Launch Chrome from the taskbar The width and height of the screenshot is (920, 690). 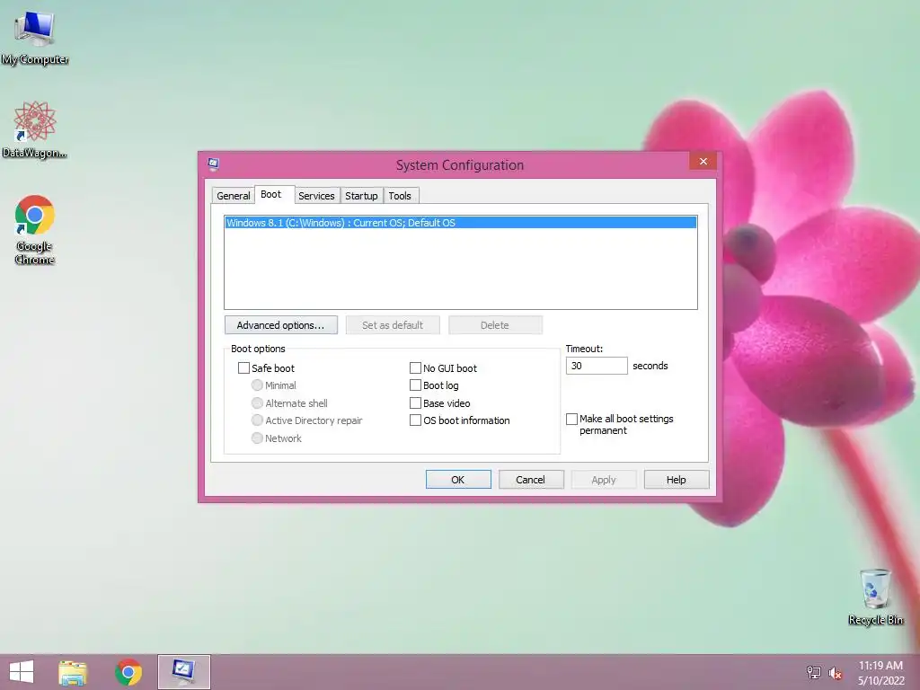pyautogui.click(x=128, y=672)
